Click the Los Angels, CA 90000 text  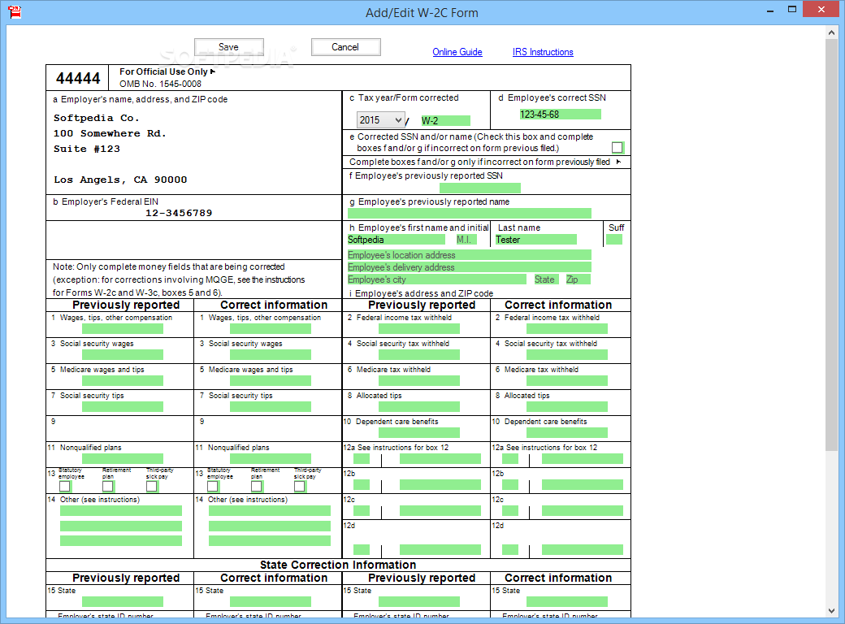pos(120,180)
